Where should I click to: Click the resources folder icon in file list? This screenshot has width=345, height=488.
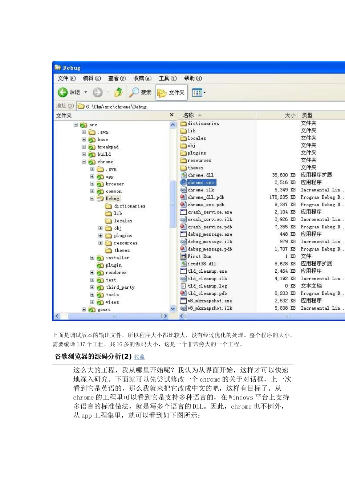point(184,160)
